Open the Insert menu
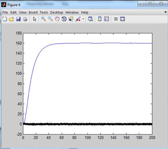The image size is (168, 149). pyautogui.click(x=33, y=12)
